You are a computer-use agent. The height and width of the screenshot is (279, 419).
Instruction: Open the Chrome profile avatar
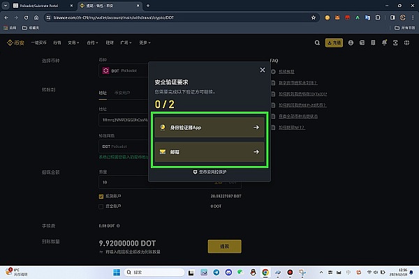[402, 17]
